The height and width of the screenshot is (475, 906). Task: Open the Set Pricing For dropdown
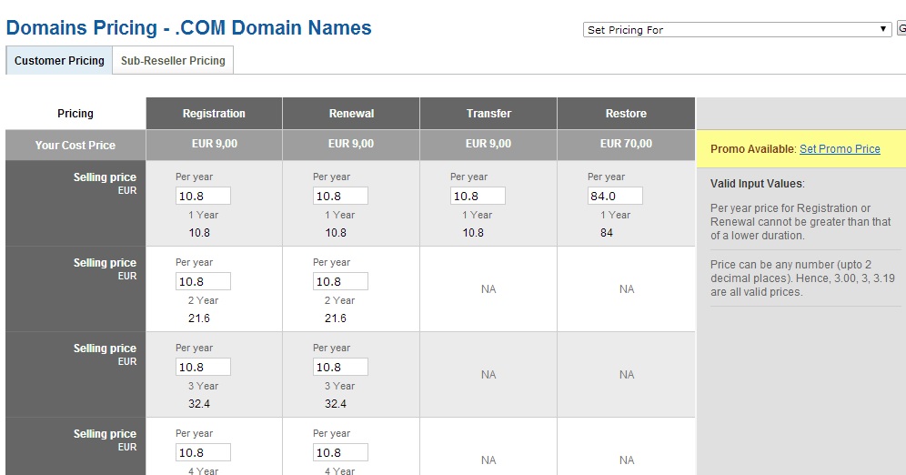tap(737, 29)
